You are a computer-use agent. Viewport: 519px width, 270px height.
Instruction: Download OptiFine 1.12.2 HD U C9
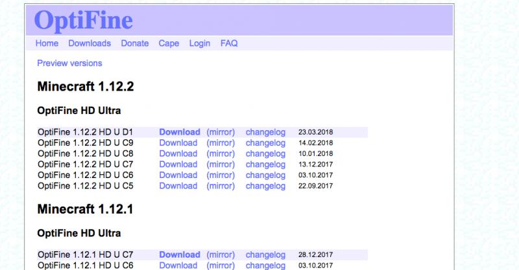tap(178, 142)
